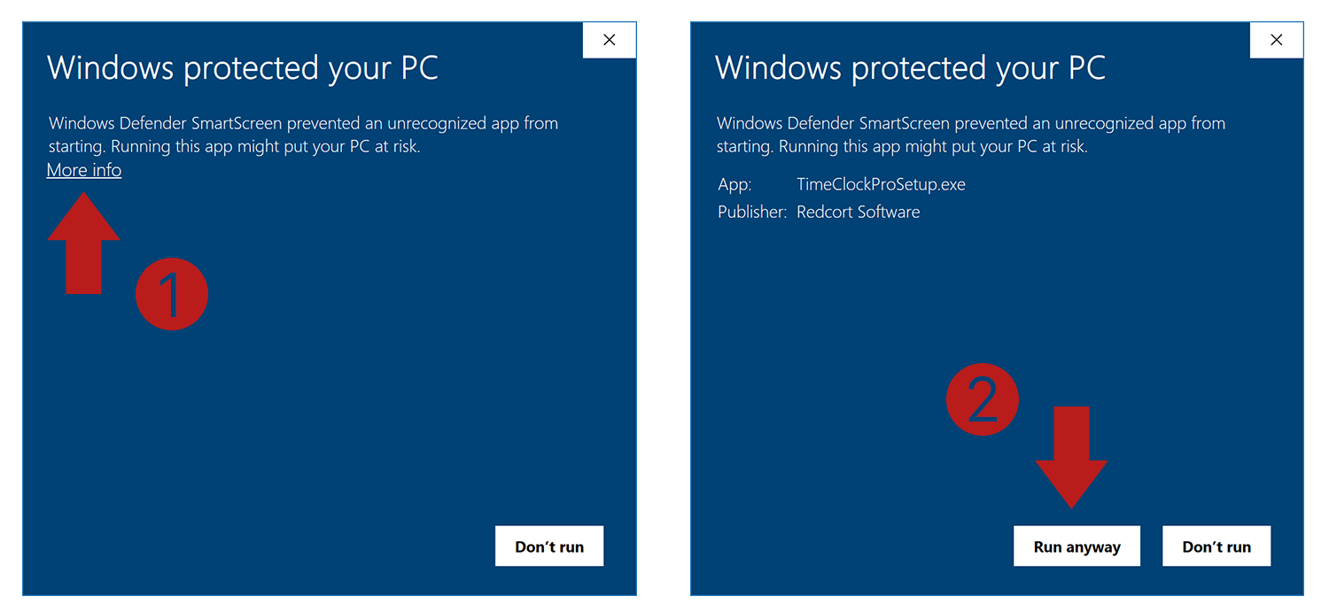Select the TimeClockProSetup.exe app name text
The height and width of the screenshot is (612, 1329).
(881, 184)
